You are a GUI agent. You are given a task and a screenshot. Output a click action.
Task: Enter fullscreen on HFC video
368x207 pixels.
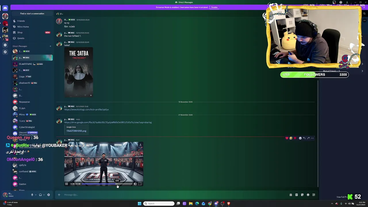[140, 184]
